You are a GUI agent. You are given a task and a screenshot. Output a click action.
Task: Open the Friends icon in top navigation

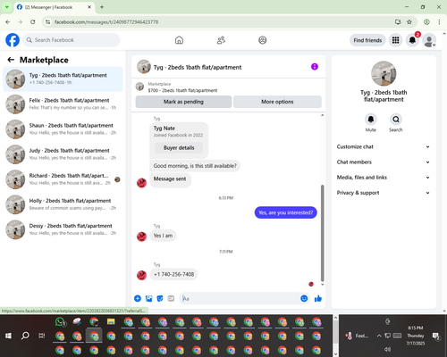click(x=221, y=40)
